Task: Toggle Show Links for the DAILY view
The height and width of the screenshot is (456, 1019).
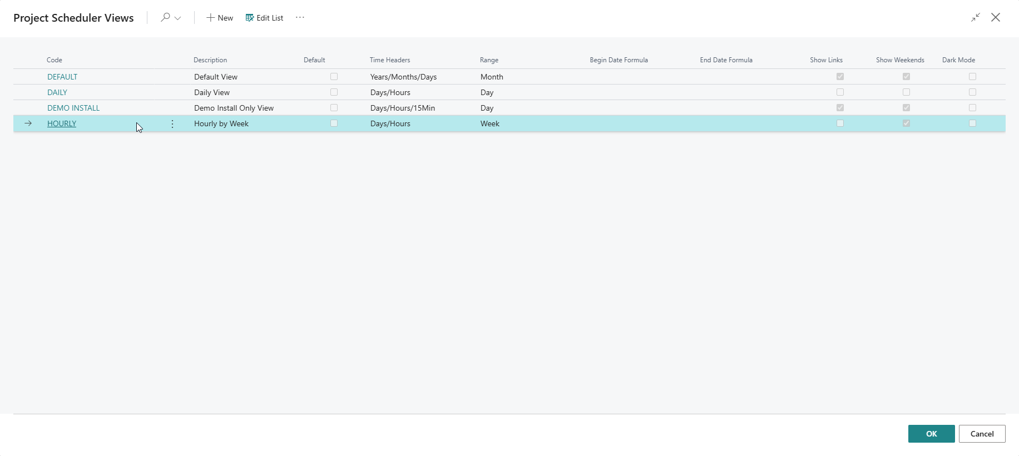Action: (840, 92)
